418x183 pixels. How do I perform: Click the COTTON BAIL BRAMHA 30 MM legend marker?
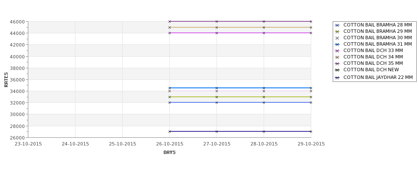337,38
